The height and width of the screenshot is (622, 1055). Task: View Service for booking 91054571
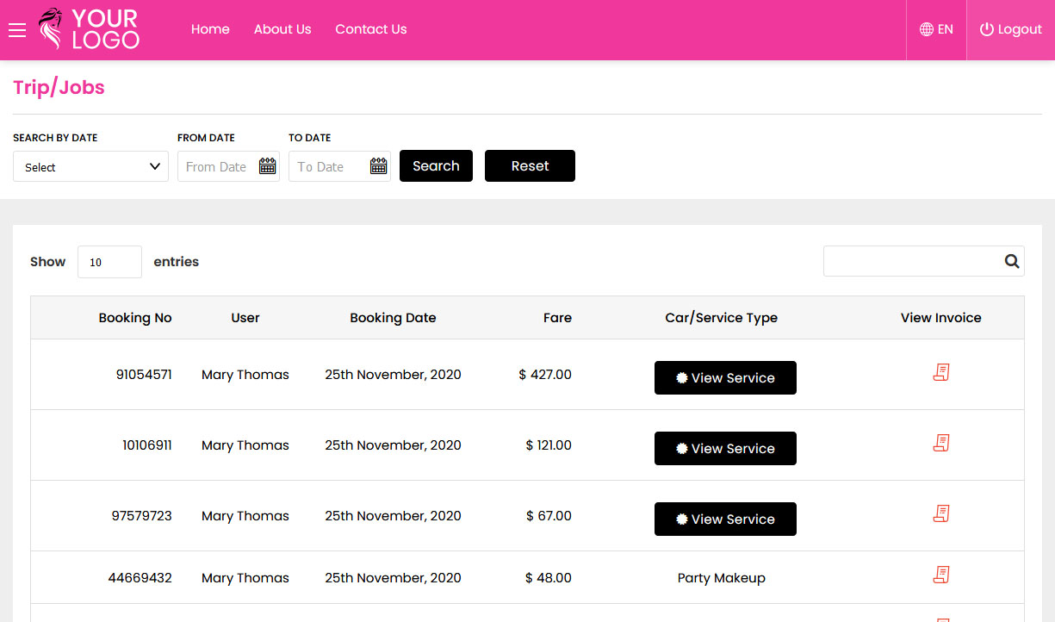pyautogui.click(x=725, y=378)
